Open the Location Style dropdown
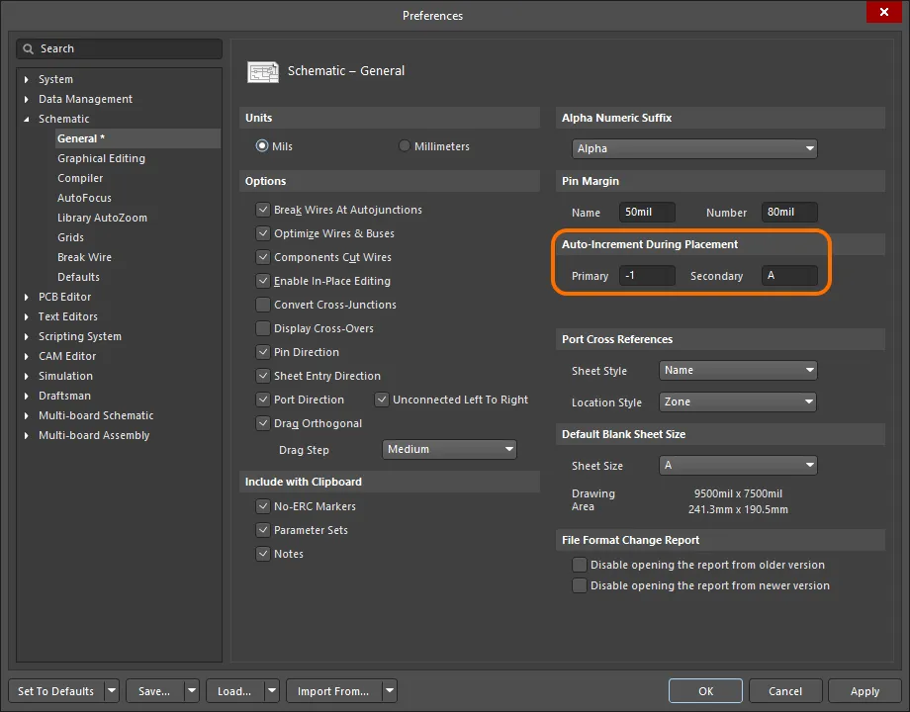The height and width of the screenshot is (712, 910). 738,401
